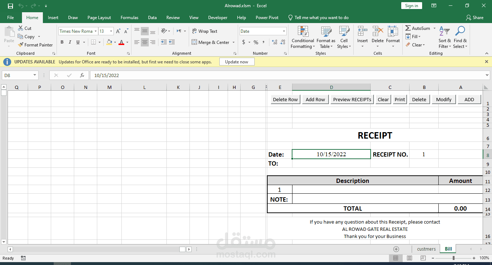
Task: Click the zoom slider in status bar
Action: pyautogui.click(x=453, y=258)
